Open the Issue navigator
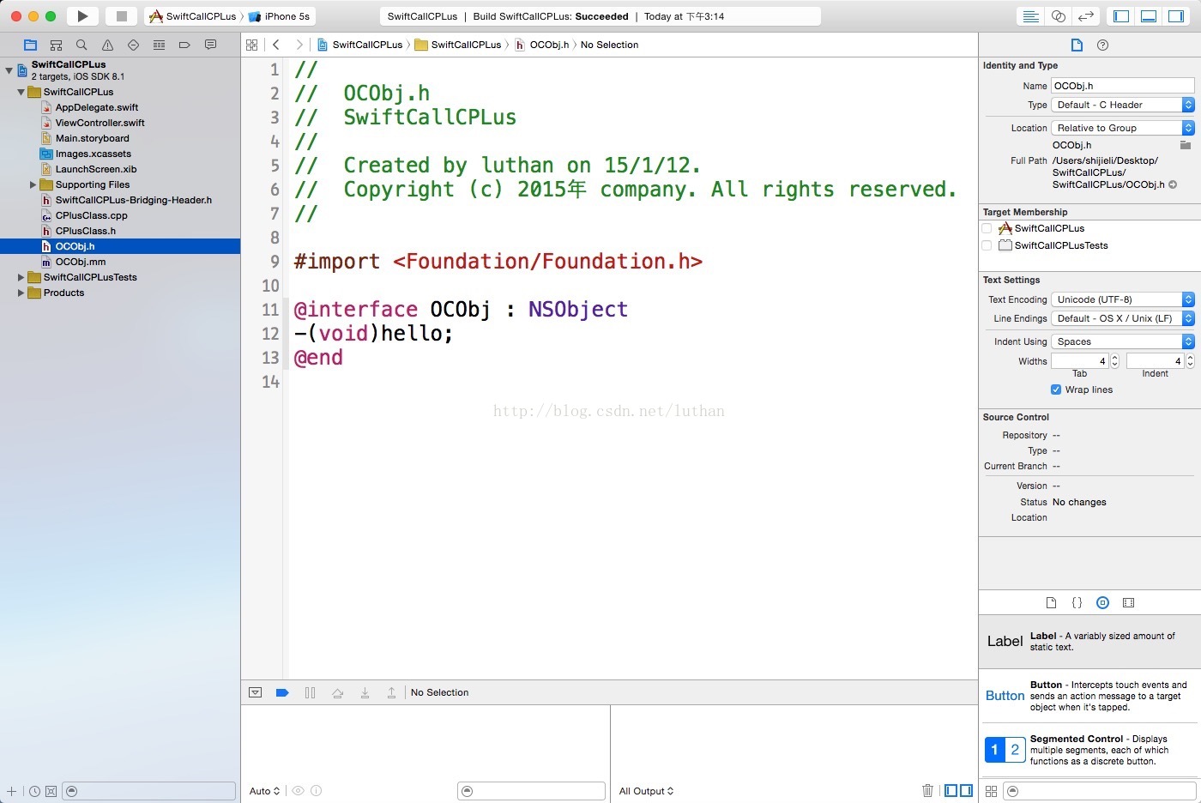Viewport: 1201px width, 803px height. (x=107, y=45)
